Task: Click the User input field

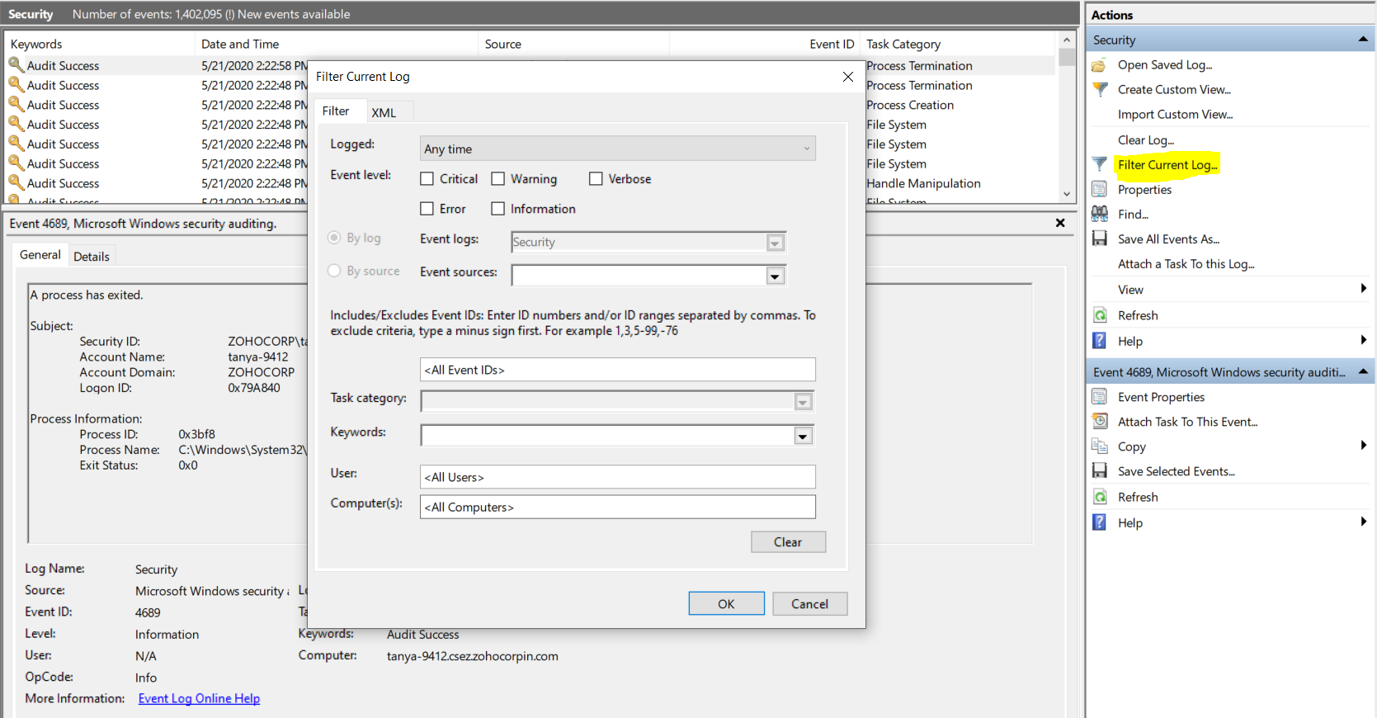Action: 618,477
